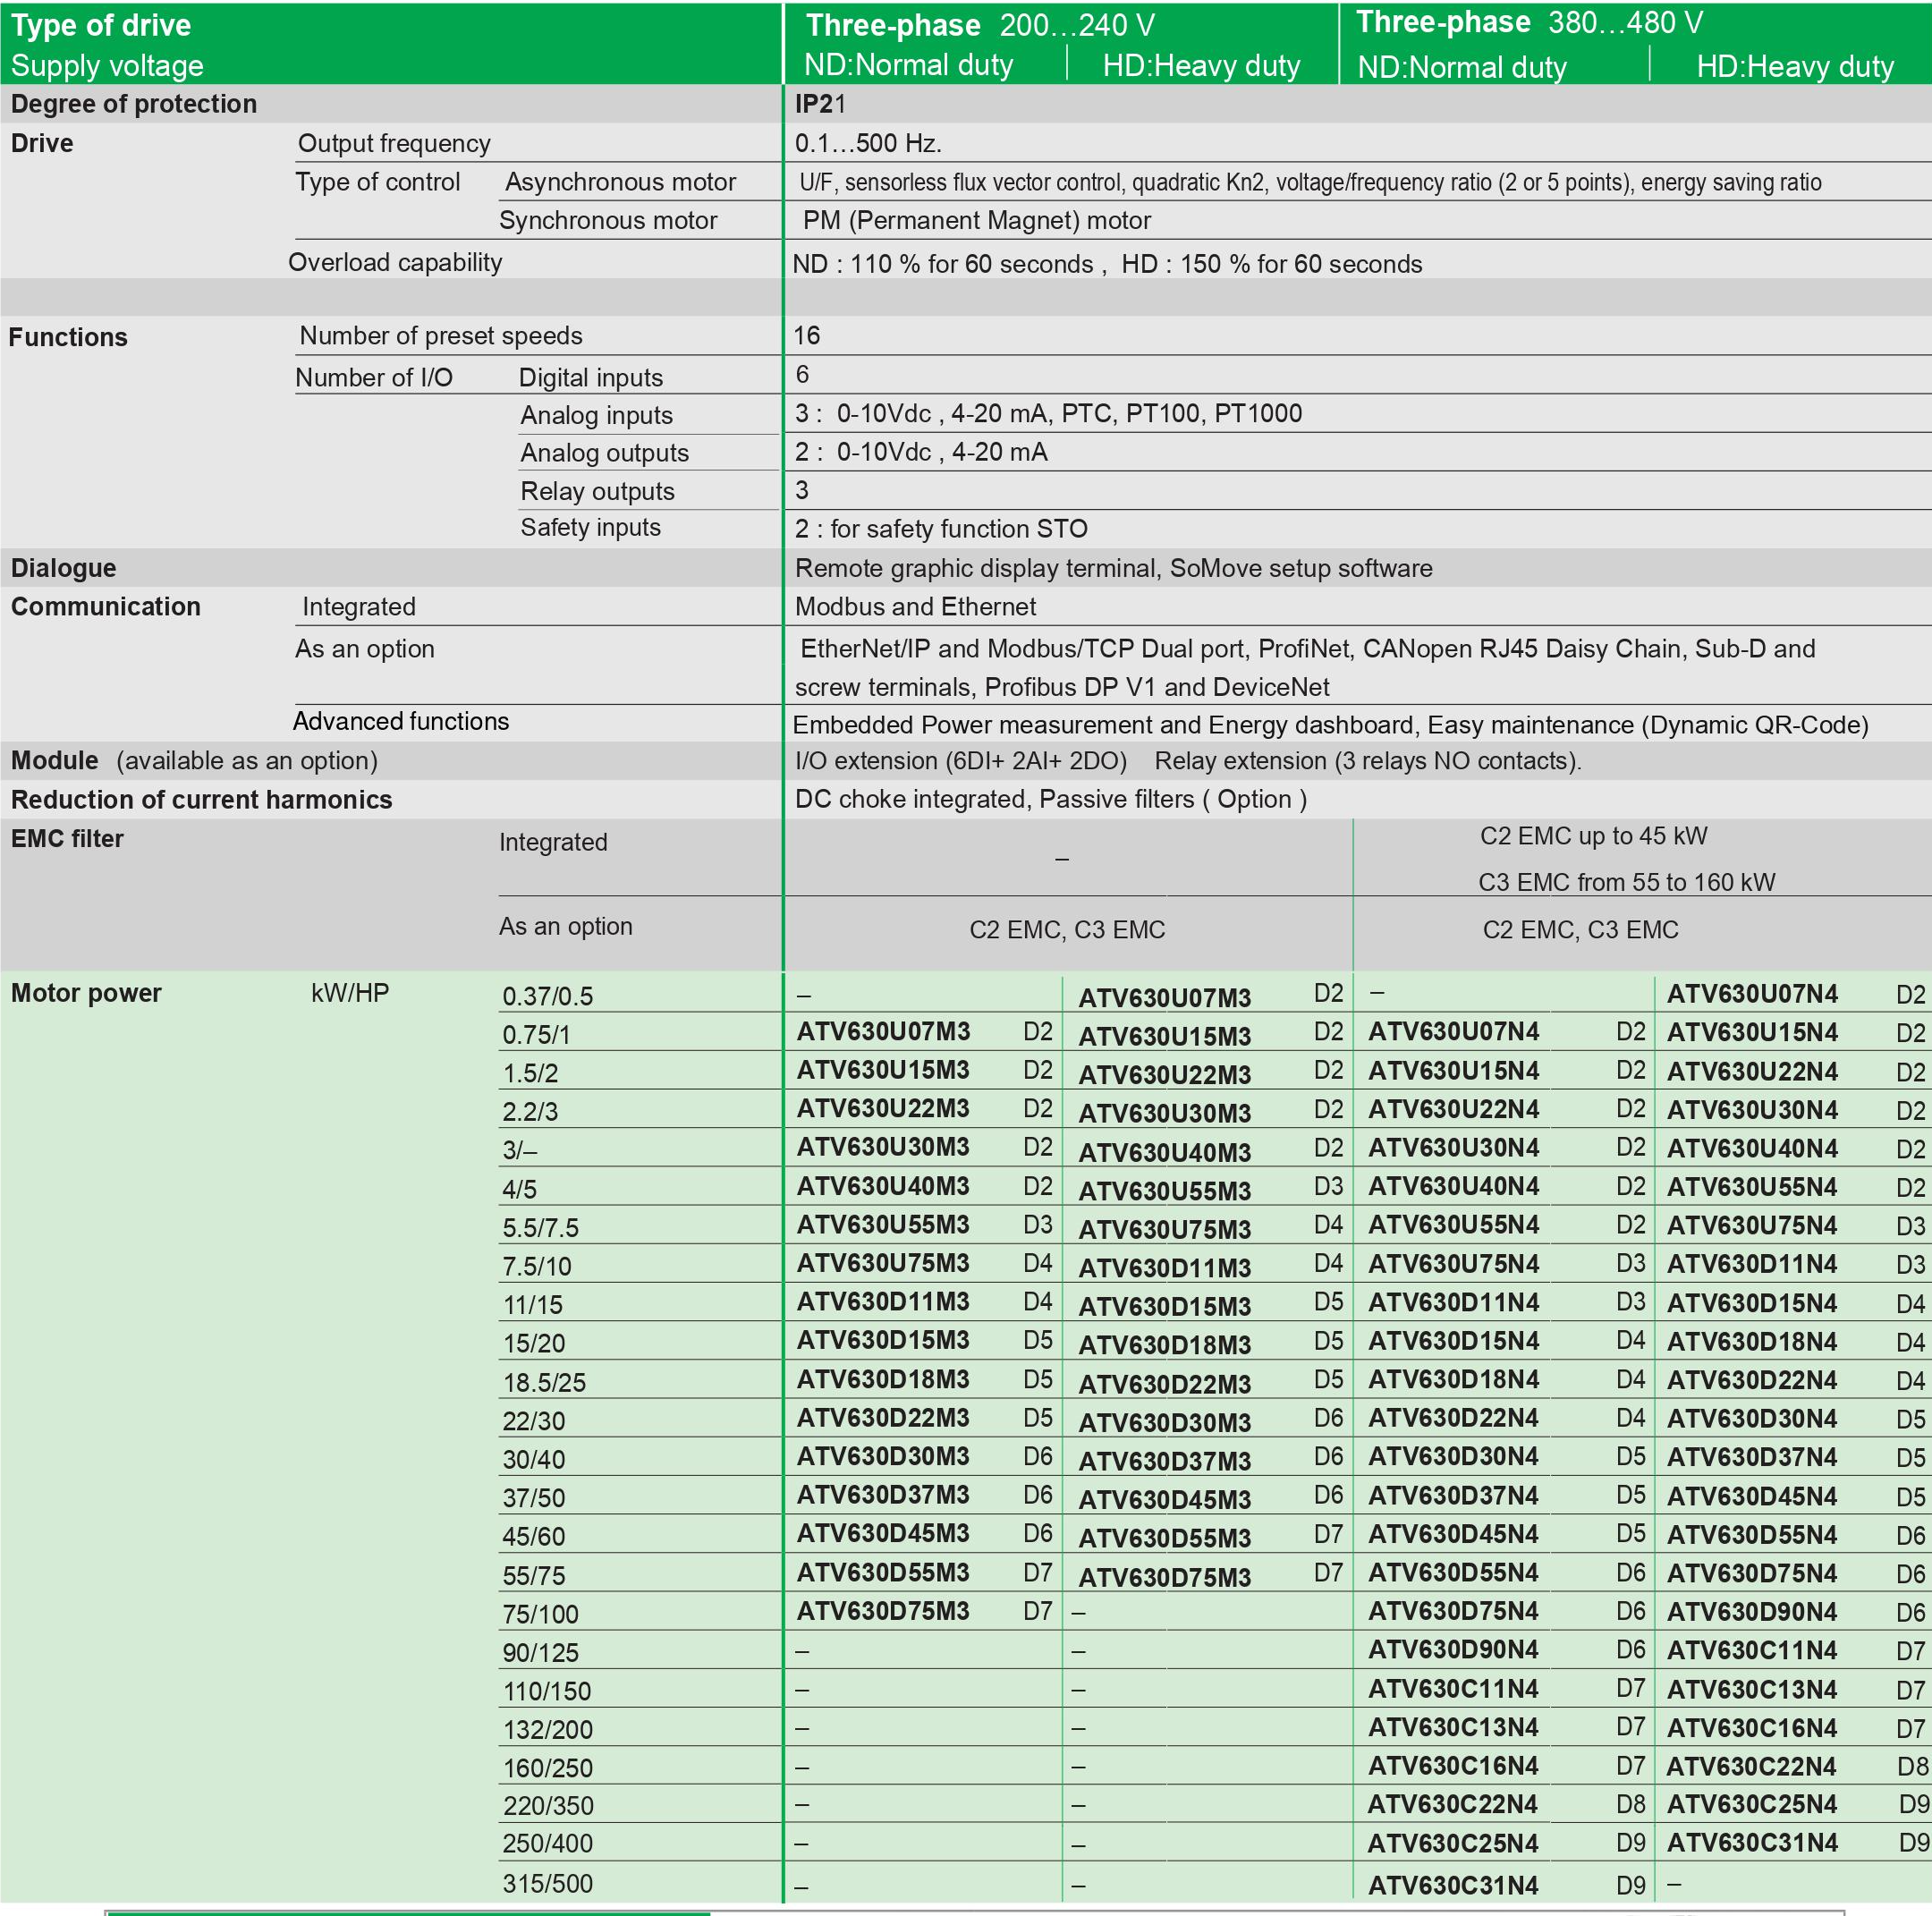The image size is (1932, 1916).
Task: Click the '0.1…500 Hz.' value
Action: tap(868, 143)
